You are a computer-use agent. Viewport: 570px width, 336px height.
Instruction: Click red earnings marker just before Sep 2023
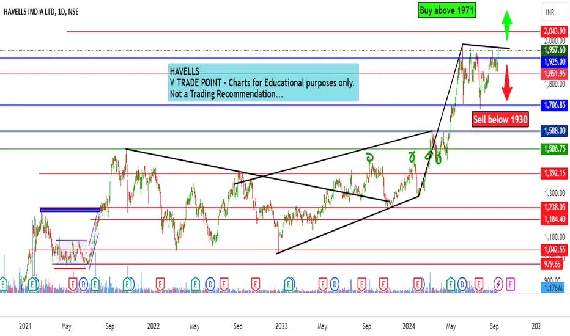tap(361, 283)
